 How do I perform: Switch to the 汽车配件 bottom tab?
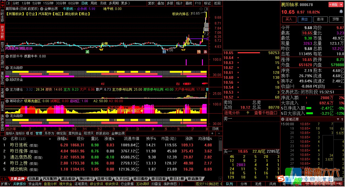pyautogui.click(x=50, y=179)
